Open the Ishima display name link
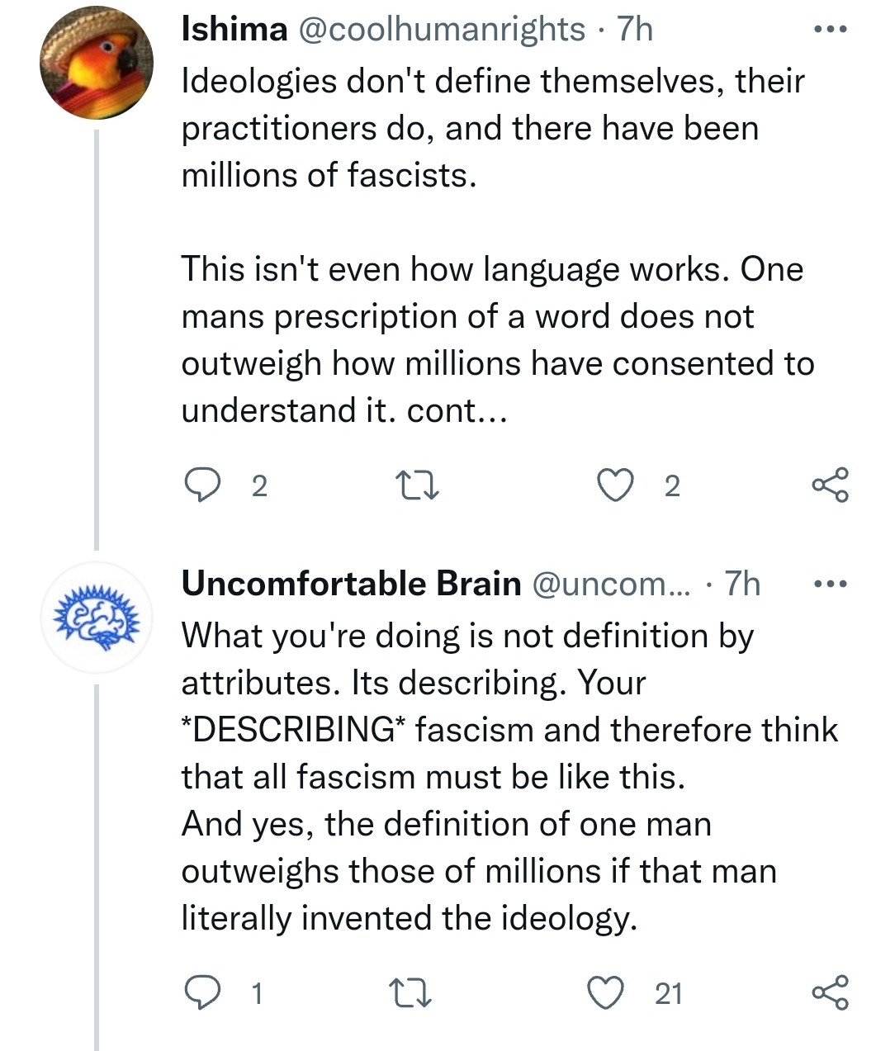This screenshot has width=876, height=1051. (234, 30)
